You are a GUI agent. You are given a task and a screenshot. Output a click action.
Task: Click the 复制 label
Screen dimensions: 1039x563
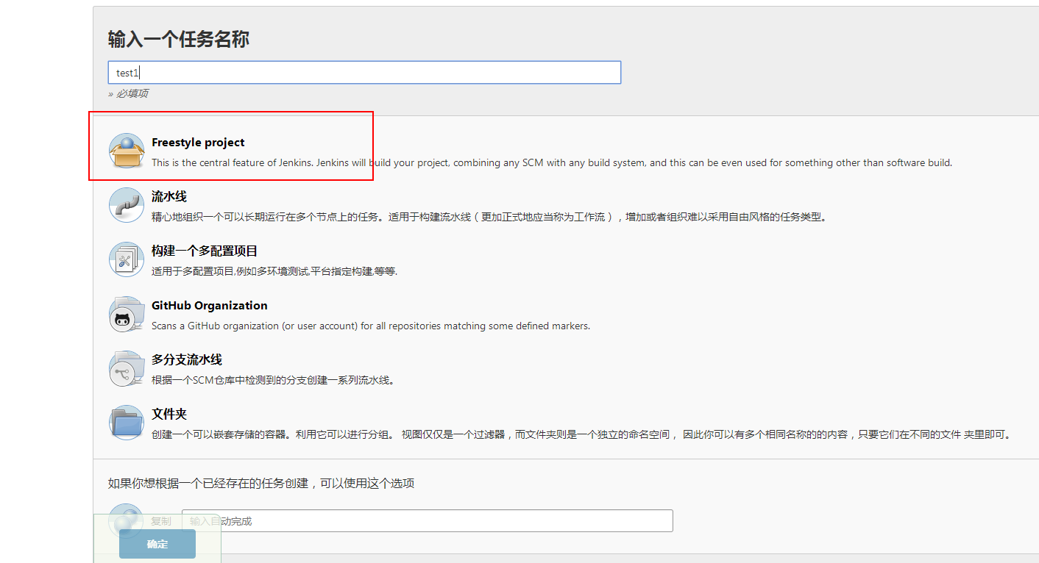(x=161, y=521)
